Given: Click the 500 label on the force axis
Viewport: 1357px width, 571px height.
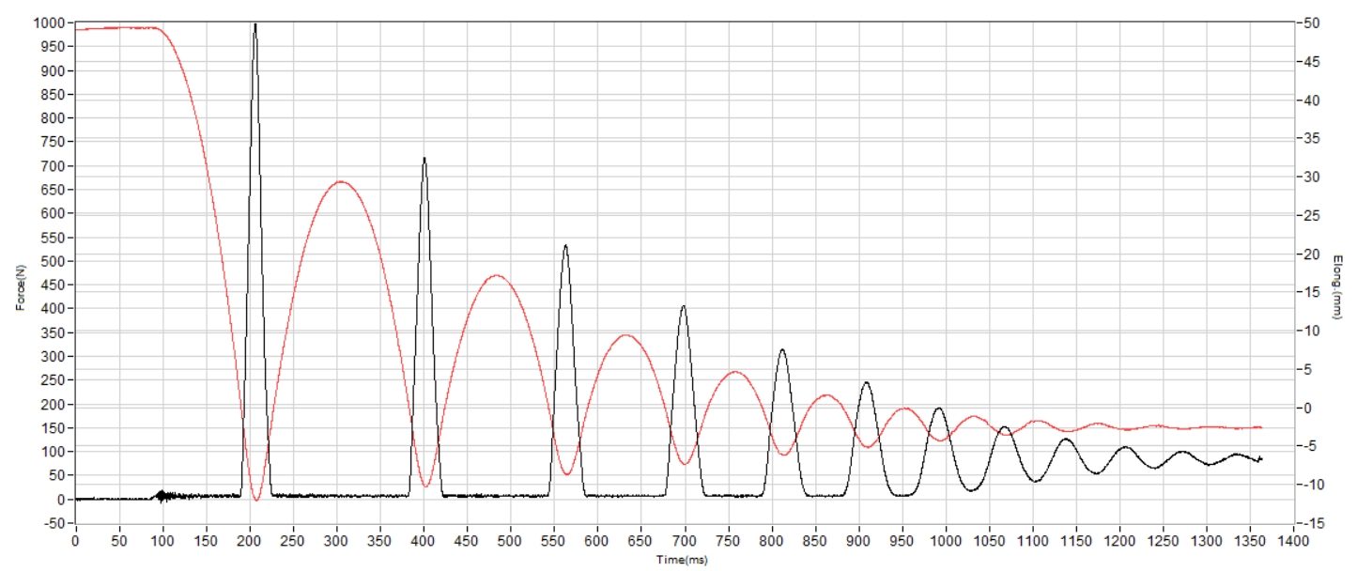Looking at the screenshot, I should click(53, 261).
